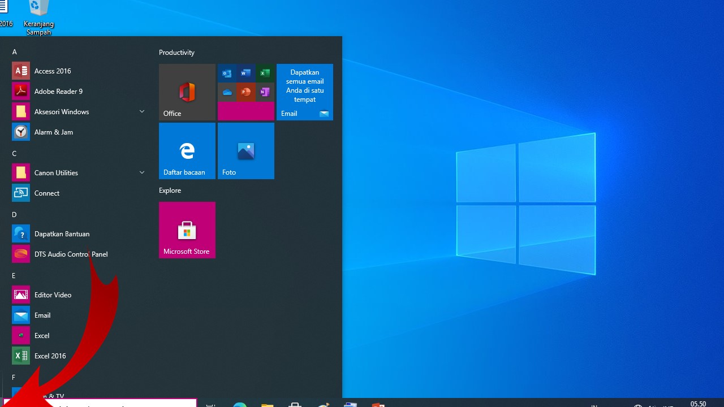
Task: Click the letter D section header
Action: coord(15,215)
